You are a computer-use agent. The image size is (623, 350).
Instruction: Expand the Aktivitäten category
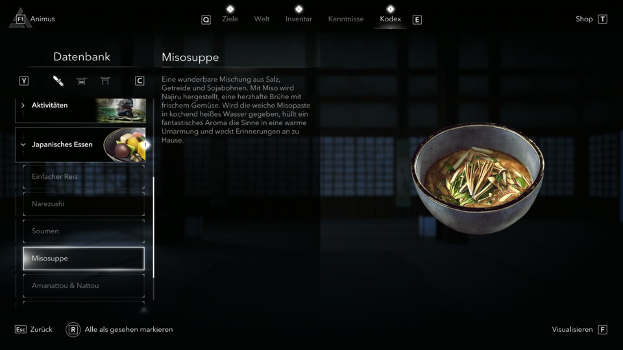(x=80, y=110)
